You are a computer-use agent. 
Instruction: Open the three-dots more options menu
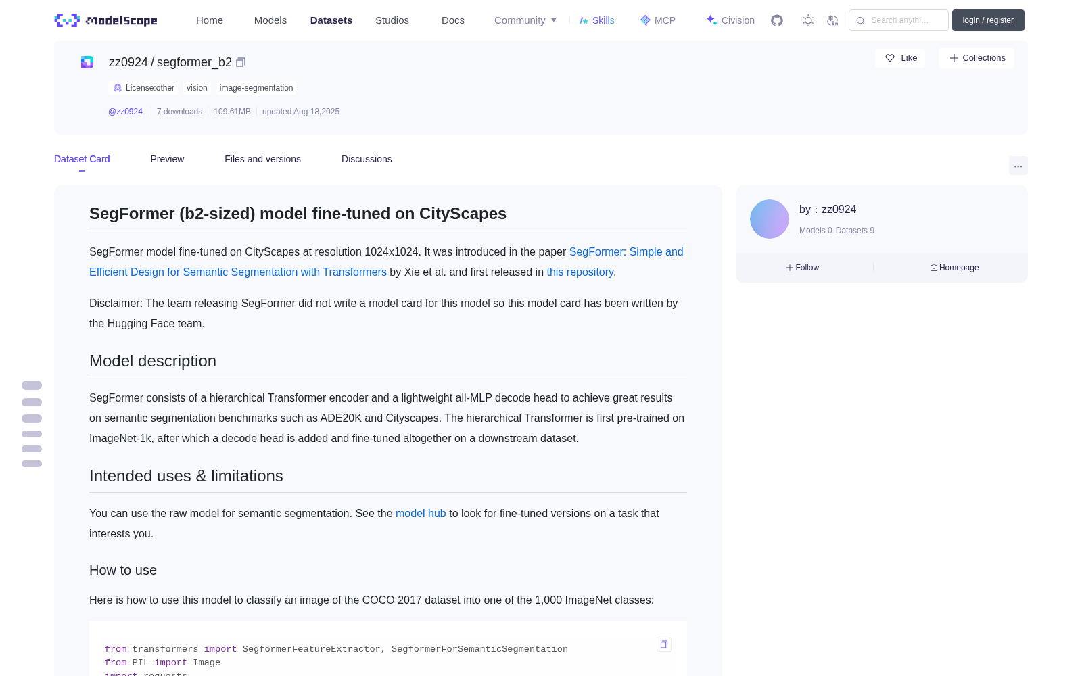(1018, 166)
